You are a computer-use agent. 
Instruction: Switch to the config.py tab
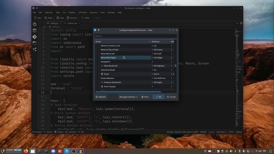point(54,23)
